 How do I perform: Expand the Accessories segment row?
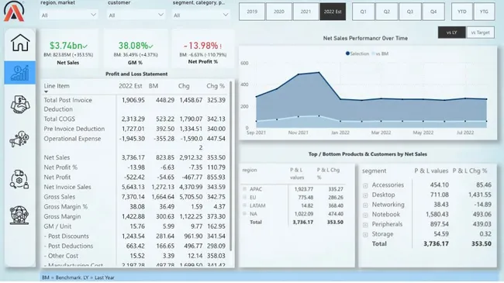(x=365, y=185)
